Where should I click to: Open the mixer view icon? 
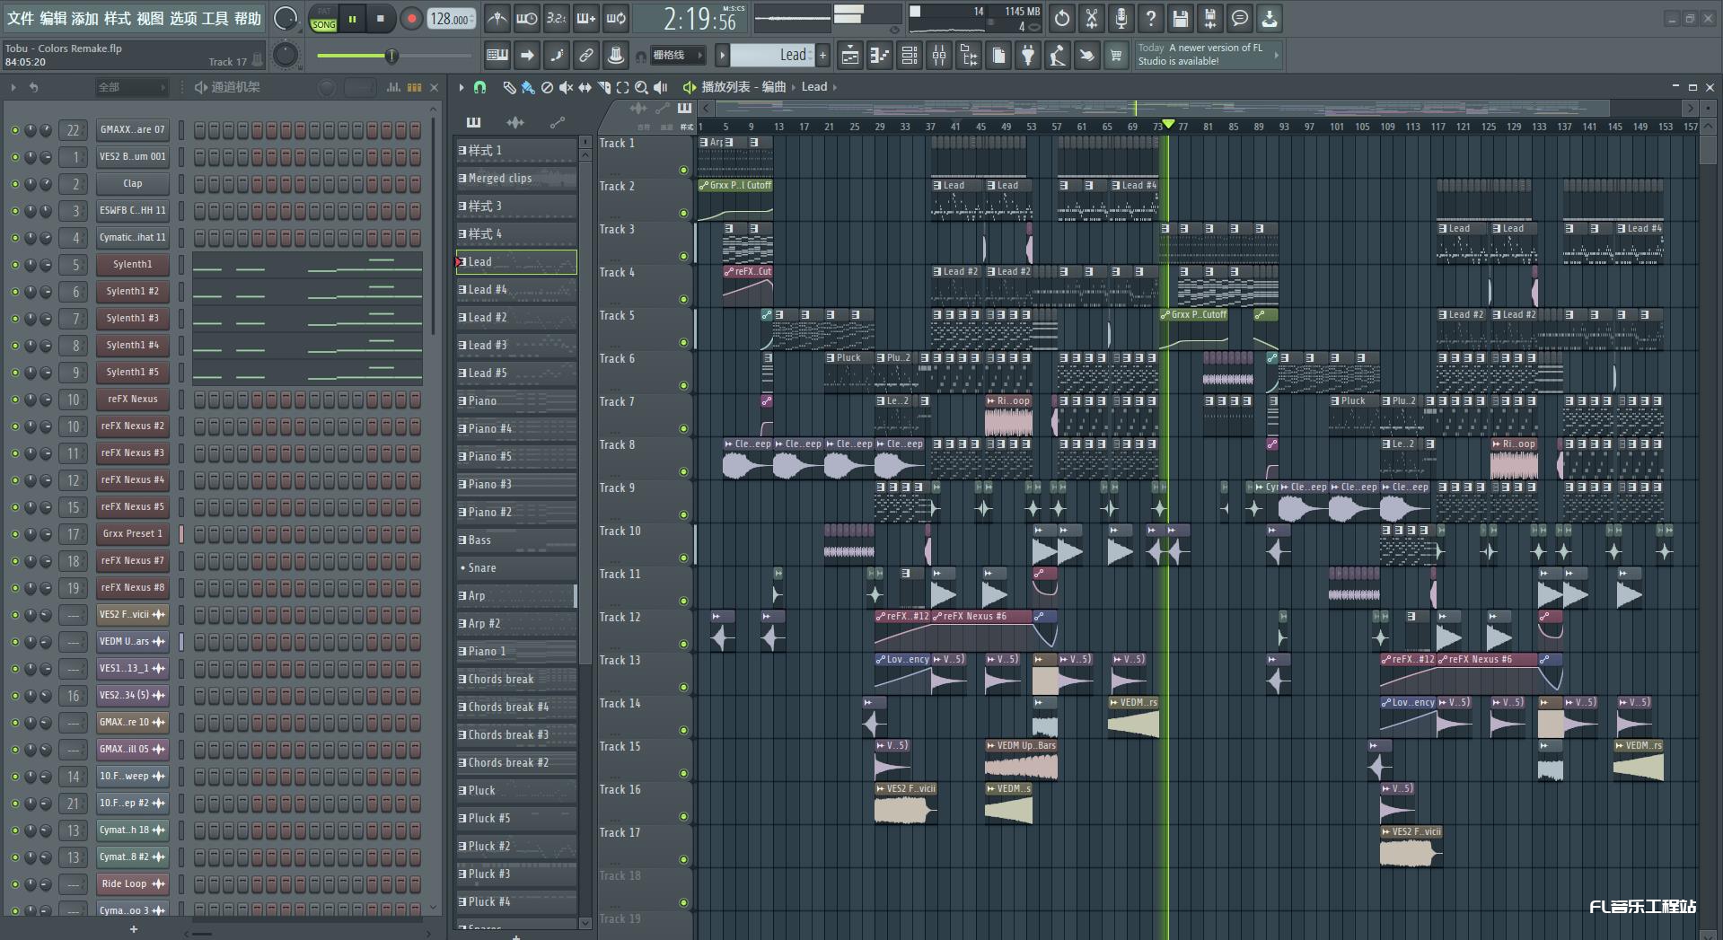[x=939, y=56]
